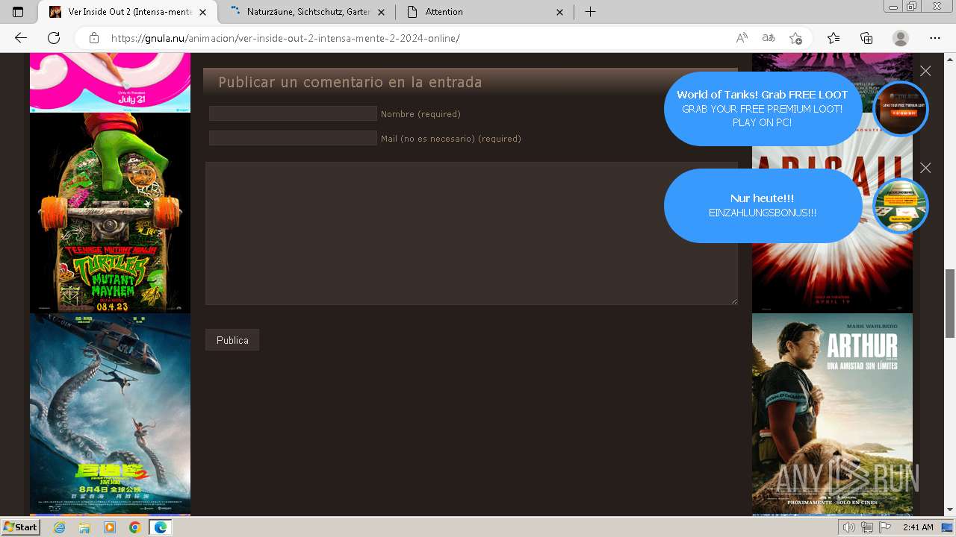Open Edge Settings and more menu
956x537 pixels.
(x=935, y=38)
